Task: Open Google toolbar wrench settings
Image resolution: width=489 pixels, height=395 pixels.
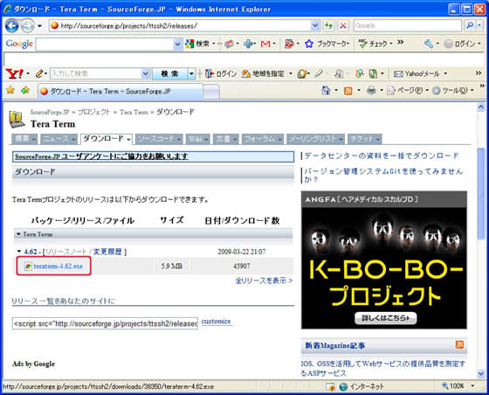Action: click(x=429, y=44)
